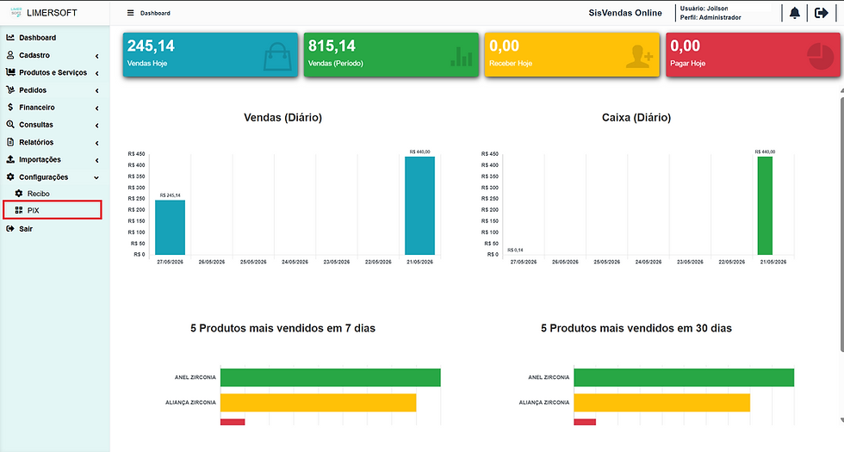The width and height of the screenshot is (844, 452).
Task: Click bar chart icon on Vendas (Período) card
Action: (x=462, y=57)
